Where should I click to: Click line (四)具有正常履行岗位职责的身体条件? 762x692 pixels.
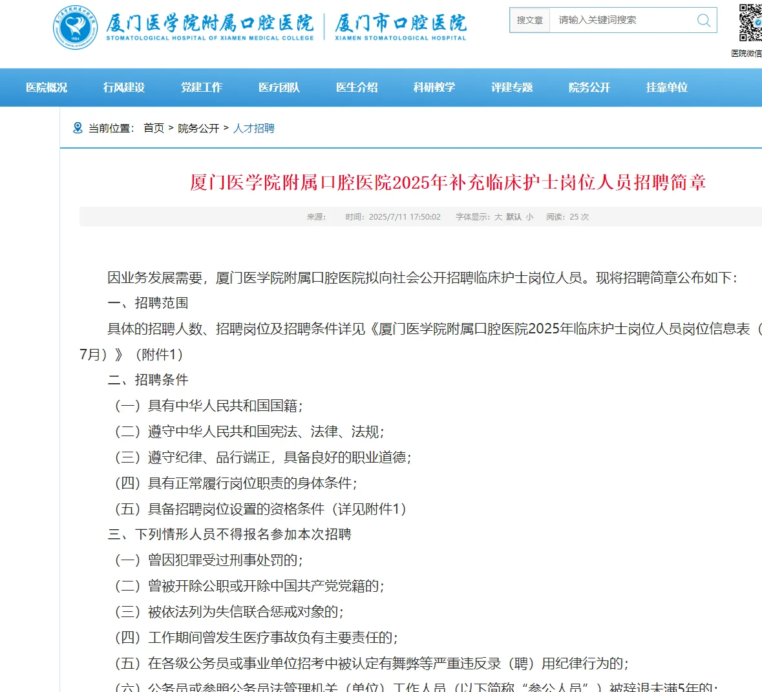236,483
